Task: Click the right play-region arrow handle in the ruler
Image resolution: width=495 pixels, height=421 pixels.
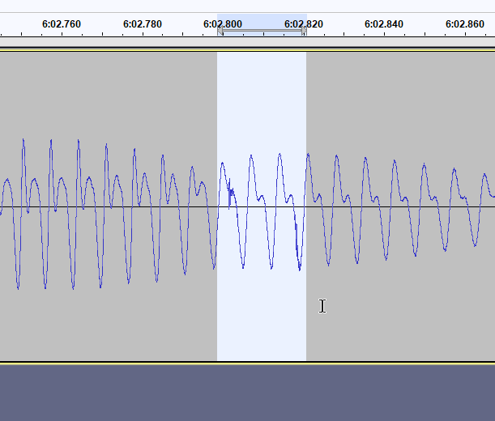Action: 304,31
